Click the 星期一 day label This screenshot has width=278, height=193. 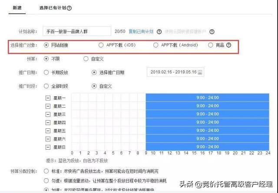(x=60, y=98)
